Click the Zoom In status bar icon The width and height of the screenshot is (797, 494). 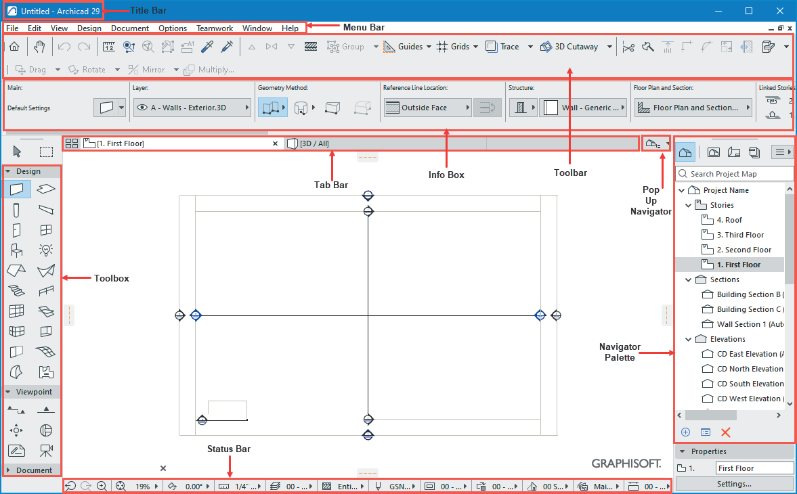coord(102,486)
